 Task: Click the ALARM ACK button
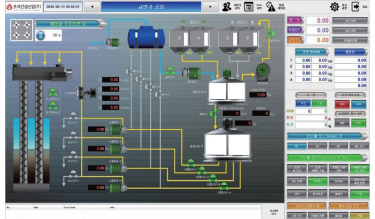(x=274, y=212)
